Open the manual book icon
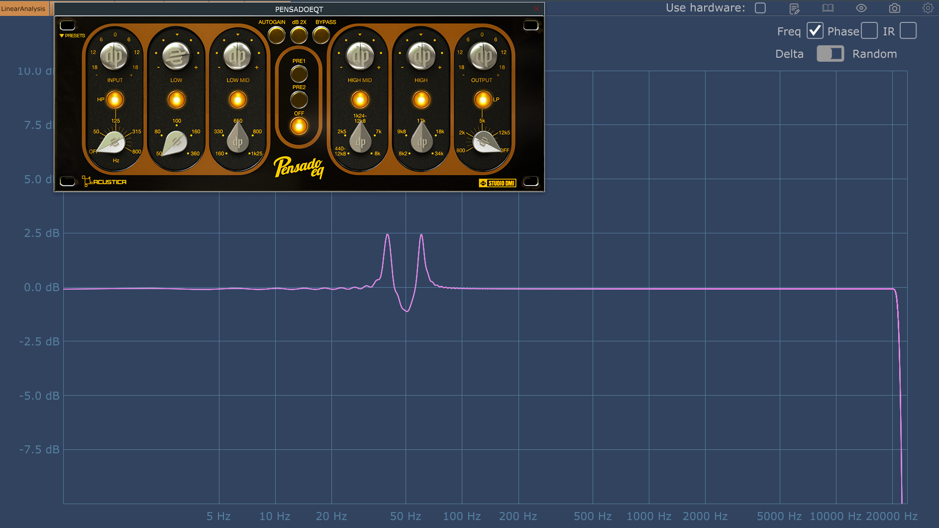Screen dimensions: 939x528 coord(828,8)
